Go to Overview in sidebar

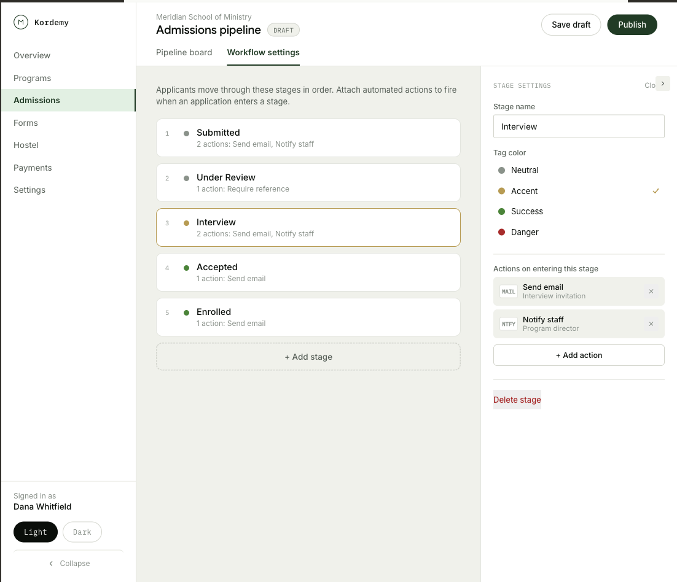pyautogui.click(x=68, y=56)
